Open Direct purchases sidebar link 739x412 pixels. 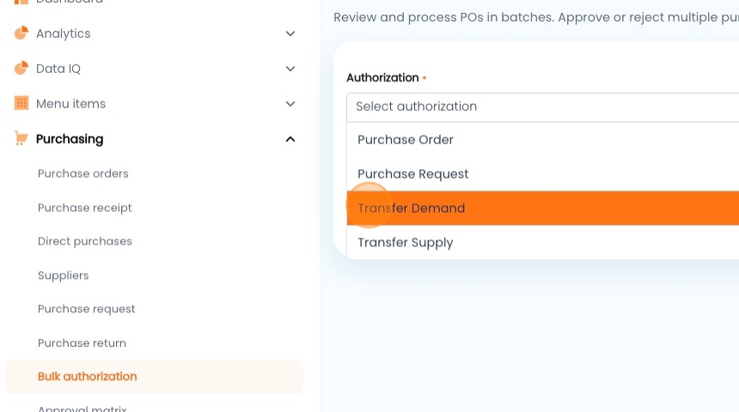click(x=85, y=241)
